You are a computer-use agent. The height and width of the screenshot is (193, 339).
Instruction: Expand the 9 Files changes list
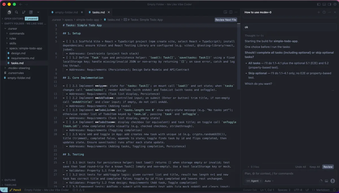[253, 167]
